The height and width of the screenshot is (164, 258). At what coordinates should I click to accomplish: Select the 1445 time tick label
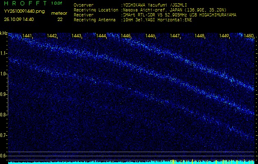coord(126,36)
